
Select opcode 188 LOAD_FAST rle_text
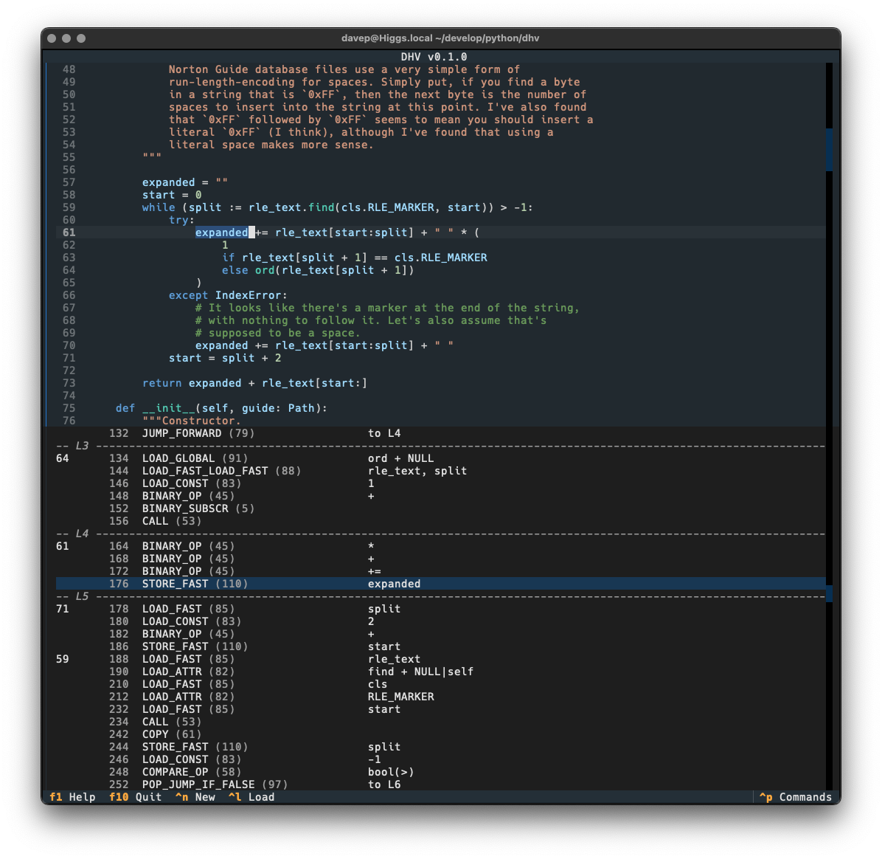tap(441, 659)
